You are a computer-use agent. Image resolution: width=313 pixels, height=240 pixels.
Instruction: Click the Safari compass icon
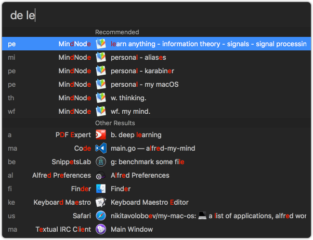click(101, 216)
